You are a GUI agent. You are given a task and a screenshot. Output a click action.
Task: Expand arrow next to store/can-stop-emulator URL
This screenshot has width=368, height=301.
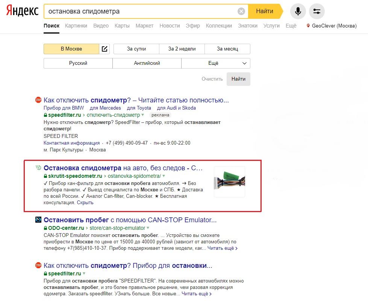148,228
